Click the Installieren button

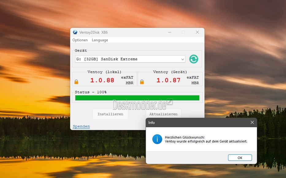[x=110, y=114]
